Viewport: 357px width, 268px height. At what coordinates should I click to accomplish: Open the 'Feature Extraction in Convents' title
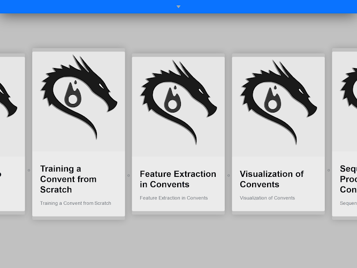pyautogui.click(x=178, y=179)
